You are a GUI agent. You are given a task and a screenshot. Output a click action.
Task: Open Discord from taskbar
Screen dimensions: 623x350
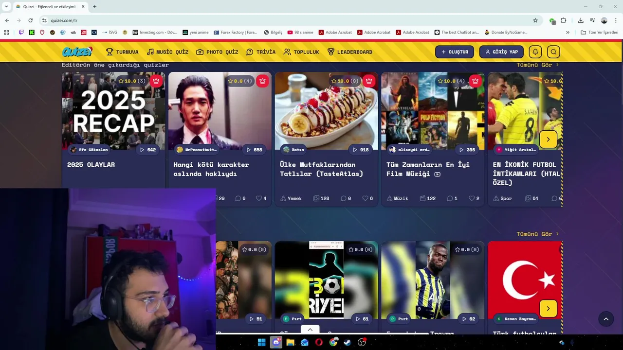click(276, 342)
